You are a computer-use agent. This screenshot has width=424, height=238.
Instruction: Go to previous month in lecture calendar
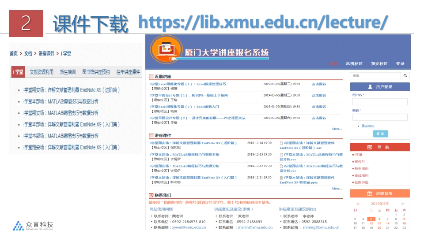(x=358, y=204)
